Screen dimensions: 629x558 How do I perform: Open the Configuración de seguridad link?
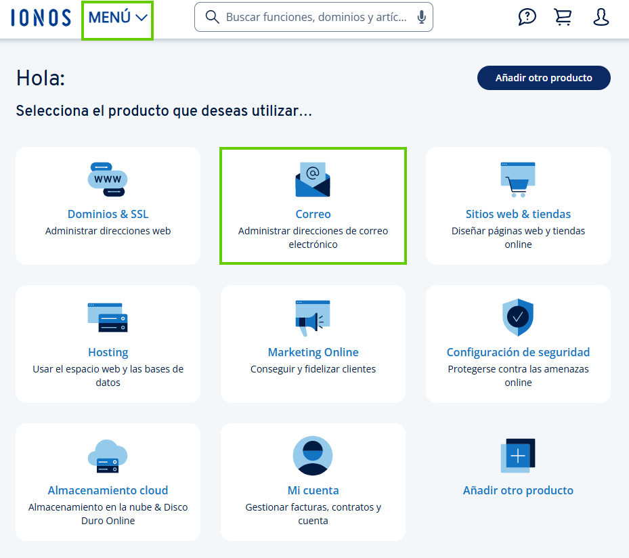(518, 352)
